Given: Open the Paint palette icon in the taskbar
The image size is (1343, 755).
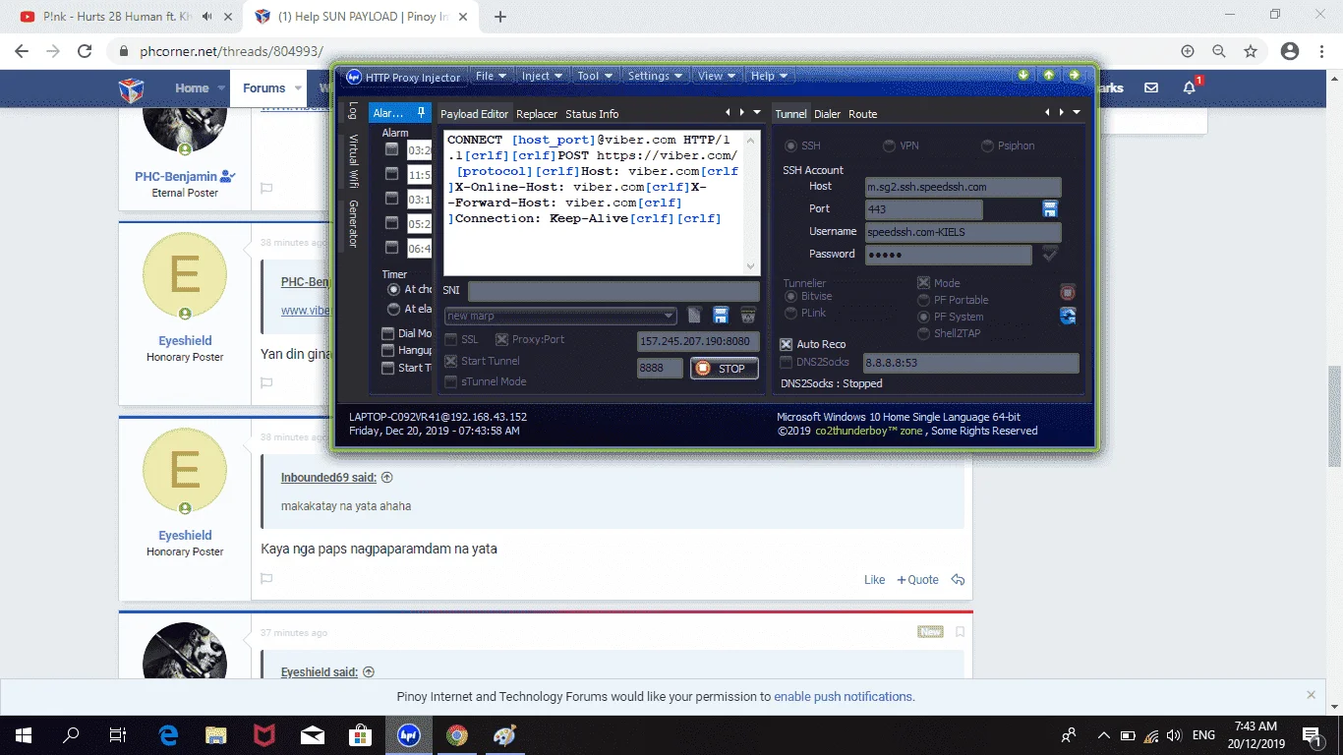Looking at the screenshot, I should point(504,734).
